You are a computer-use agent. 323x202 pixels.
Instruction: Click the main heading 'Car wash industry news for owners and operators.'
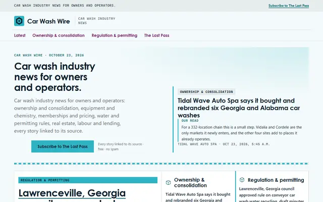point(55,77)
